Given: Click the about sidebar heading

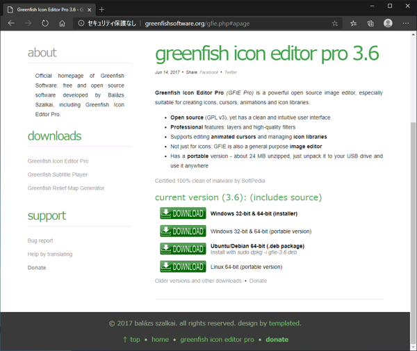Looking at the screenshot, I should point(42,53).
